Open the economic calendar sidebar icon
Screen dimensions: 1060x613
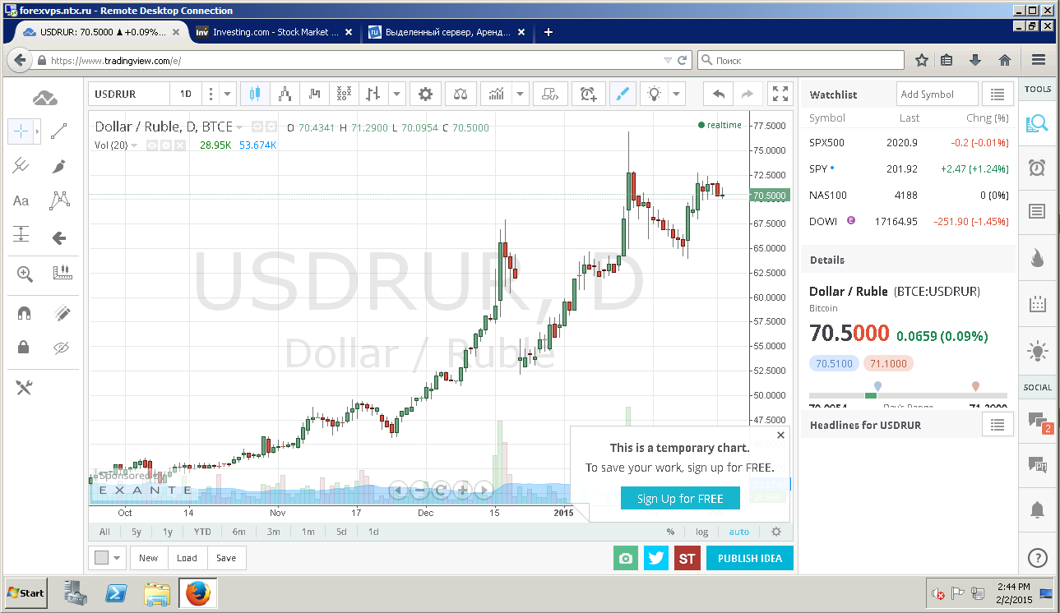(1038, 304)
